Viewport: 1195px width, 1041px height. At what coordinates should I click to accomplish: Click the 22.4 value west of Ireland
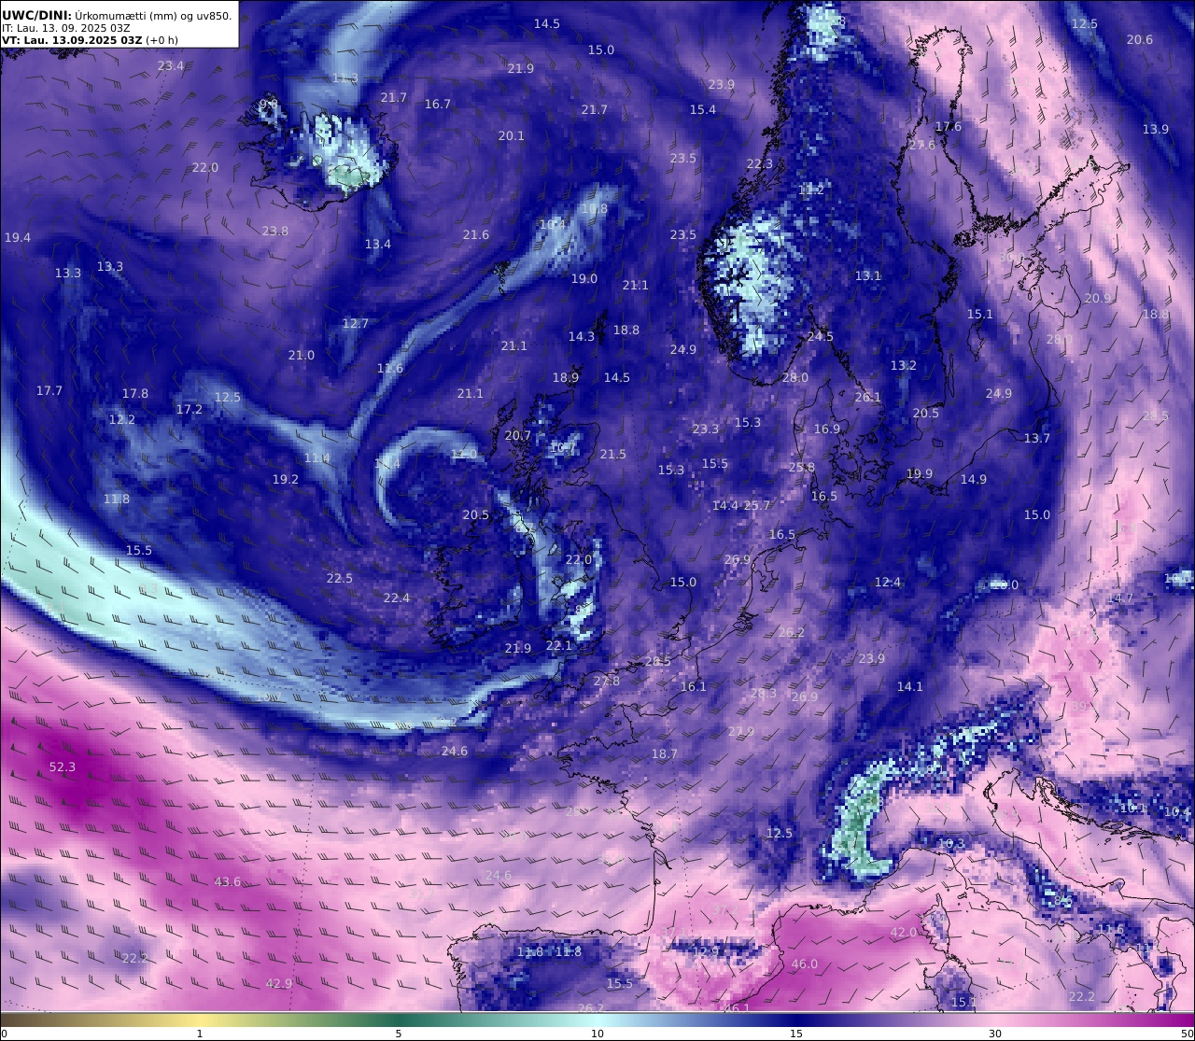click(x=397, y=598)
